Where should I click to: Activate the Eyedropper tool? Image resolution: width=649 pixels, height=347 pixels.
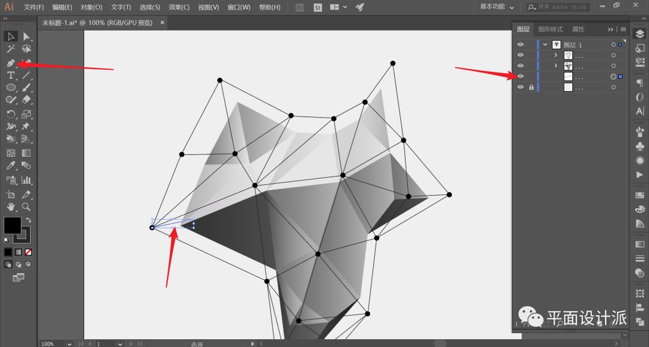(11, 166)
